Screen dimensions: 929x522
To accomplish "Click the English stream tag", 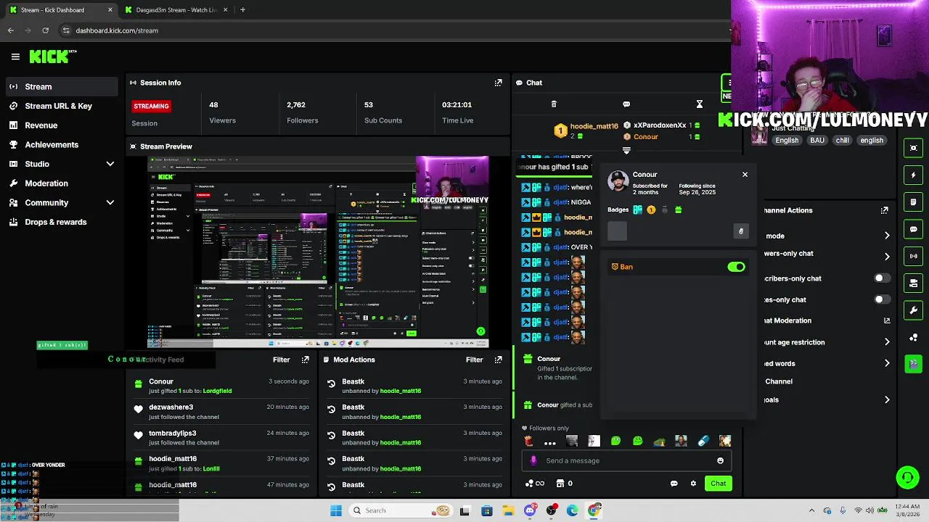I will click(x=786, y=141).
